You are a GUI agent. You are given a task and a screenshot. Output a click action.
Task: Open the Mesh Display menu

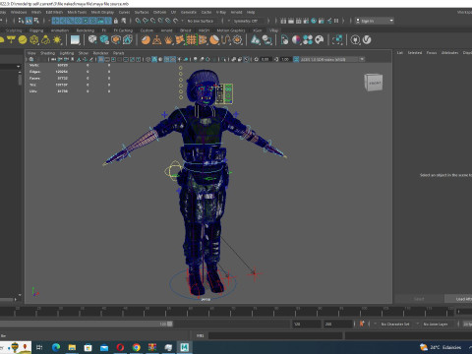click(x=102, y=12)
